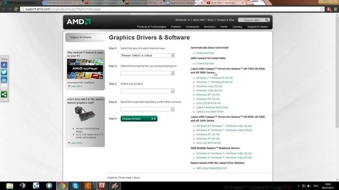Open Skype from taskbar
Viewport: 339px width, 190px height.
click(75, 186)
